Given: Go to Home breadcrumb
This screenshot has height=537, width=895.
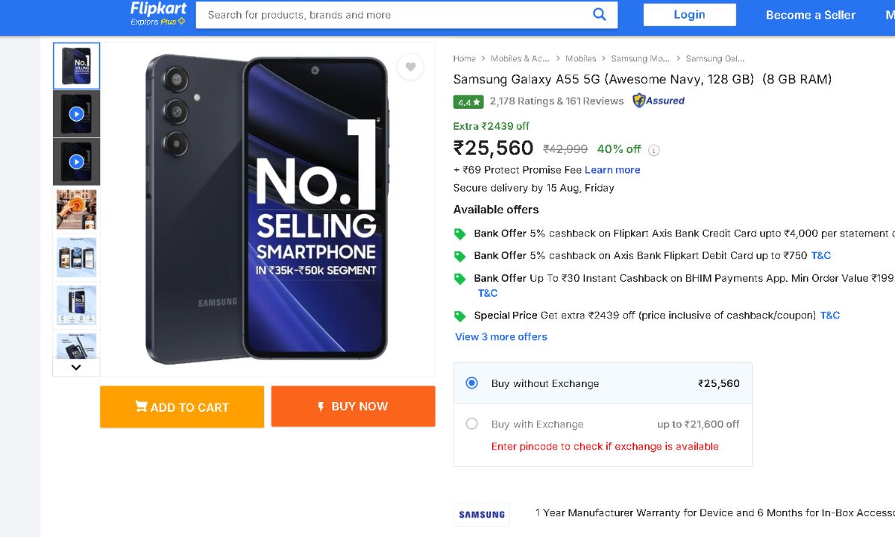Looking at the screenshot, I should click(x=464, y=59).
